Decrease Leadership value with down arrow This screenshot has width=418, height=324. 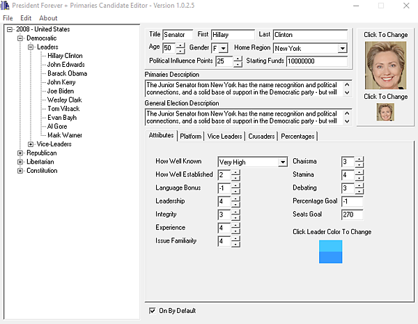pos(235,204)
